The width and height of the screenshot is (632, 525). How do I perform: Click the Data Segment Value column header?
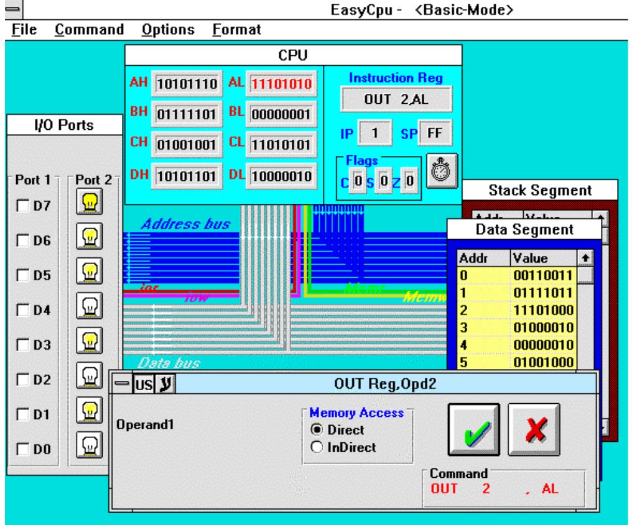click(544, 258)
